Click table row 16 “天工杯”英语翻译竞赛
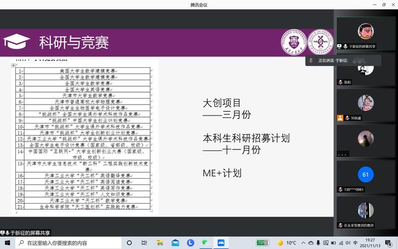The height and width of the screenshot is (249, 398). [x=87, y=176]
